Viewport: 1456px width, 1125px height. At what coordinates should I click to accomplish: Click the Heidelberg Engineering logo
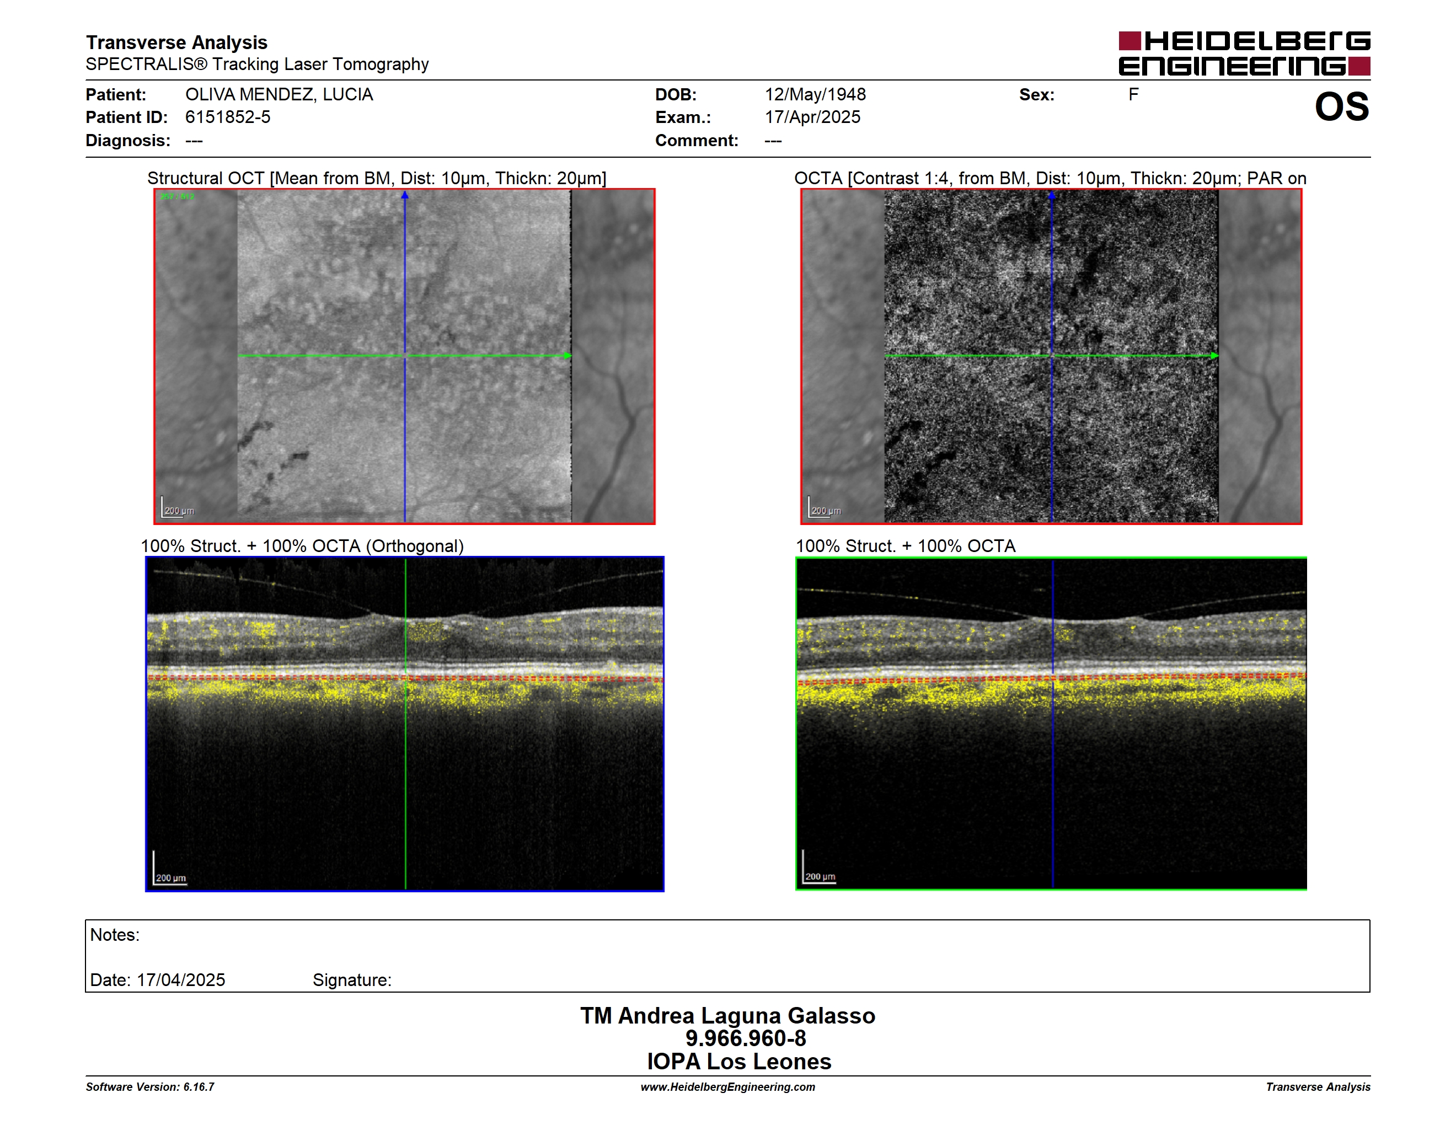pos(1244,53)
